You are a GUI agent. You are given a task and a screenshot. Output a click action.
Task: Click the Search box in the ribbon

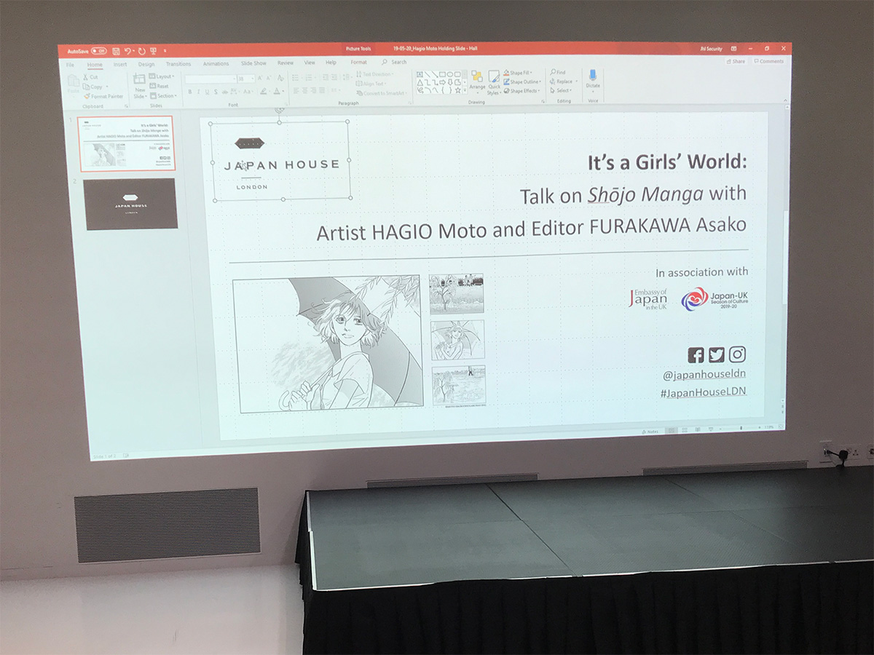(x=395, y=63)
